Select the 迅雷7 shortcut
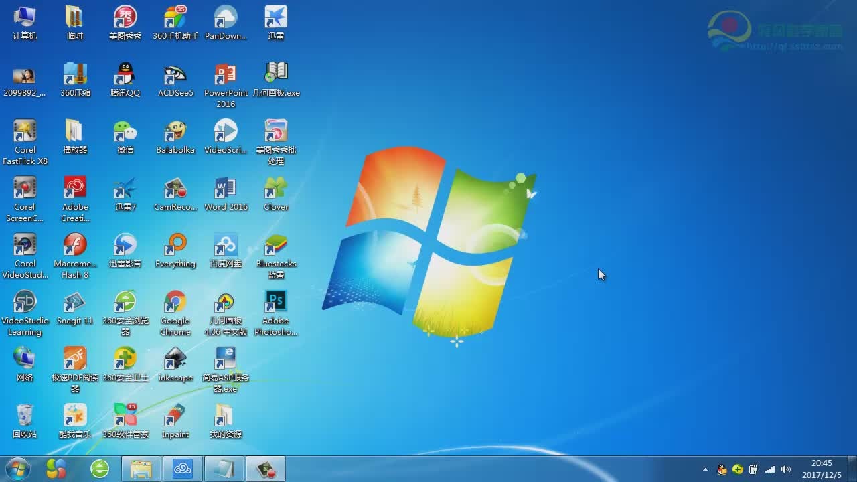This screenshot has height=482, width=857. pos(125,194)
